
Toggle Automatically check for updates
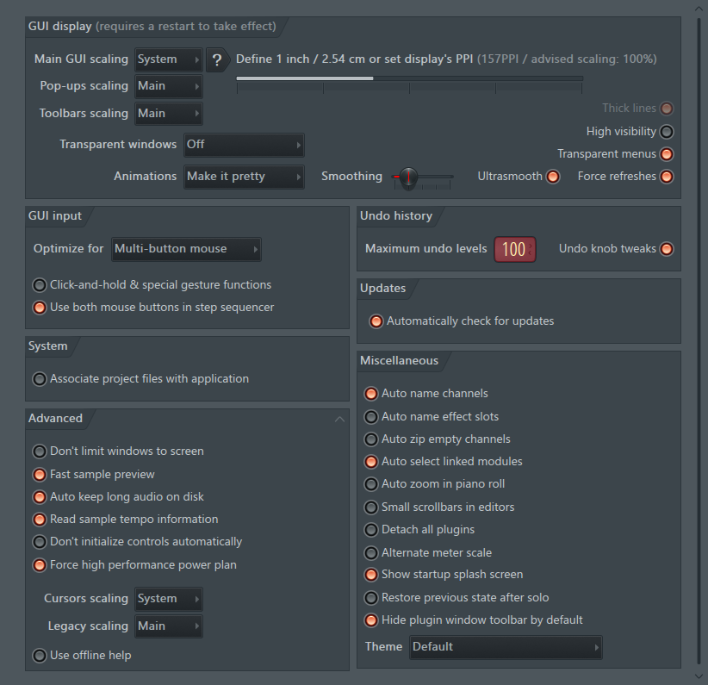pyautogui.click(x=376, y=321)
